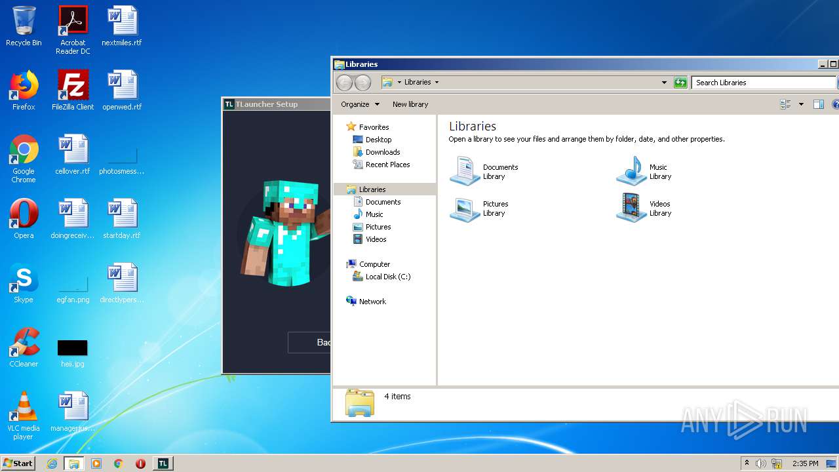Open the Organize dropdown menu

pyautogui.click(x=360, y=104)
